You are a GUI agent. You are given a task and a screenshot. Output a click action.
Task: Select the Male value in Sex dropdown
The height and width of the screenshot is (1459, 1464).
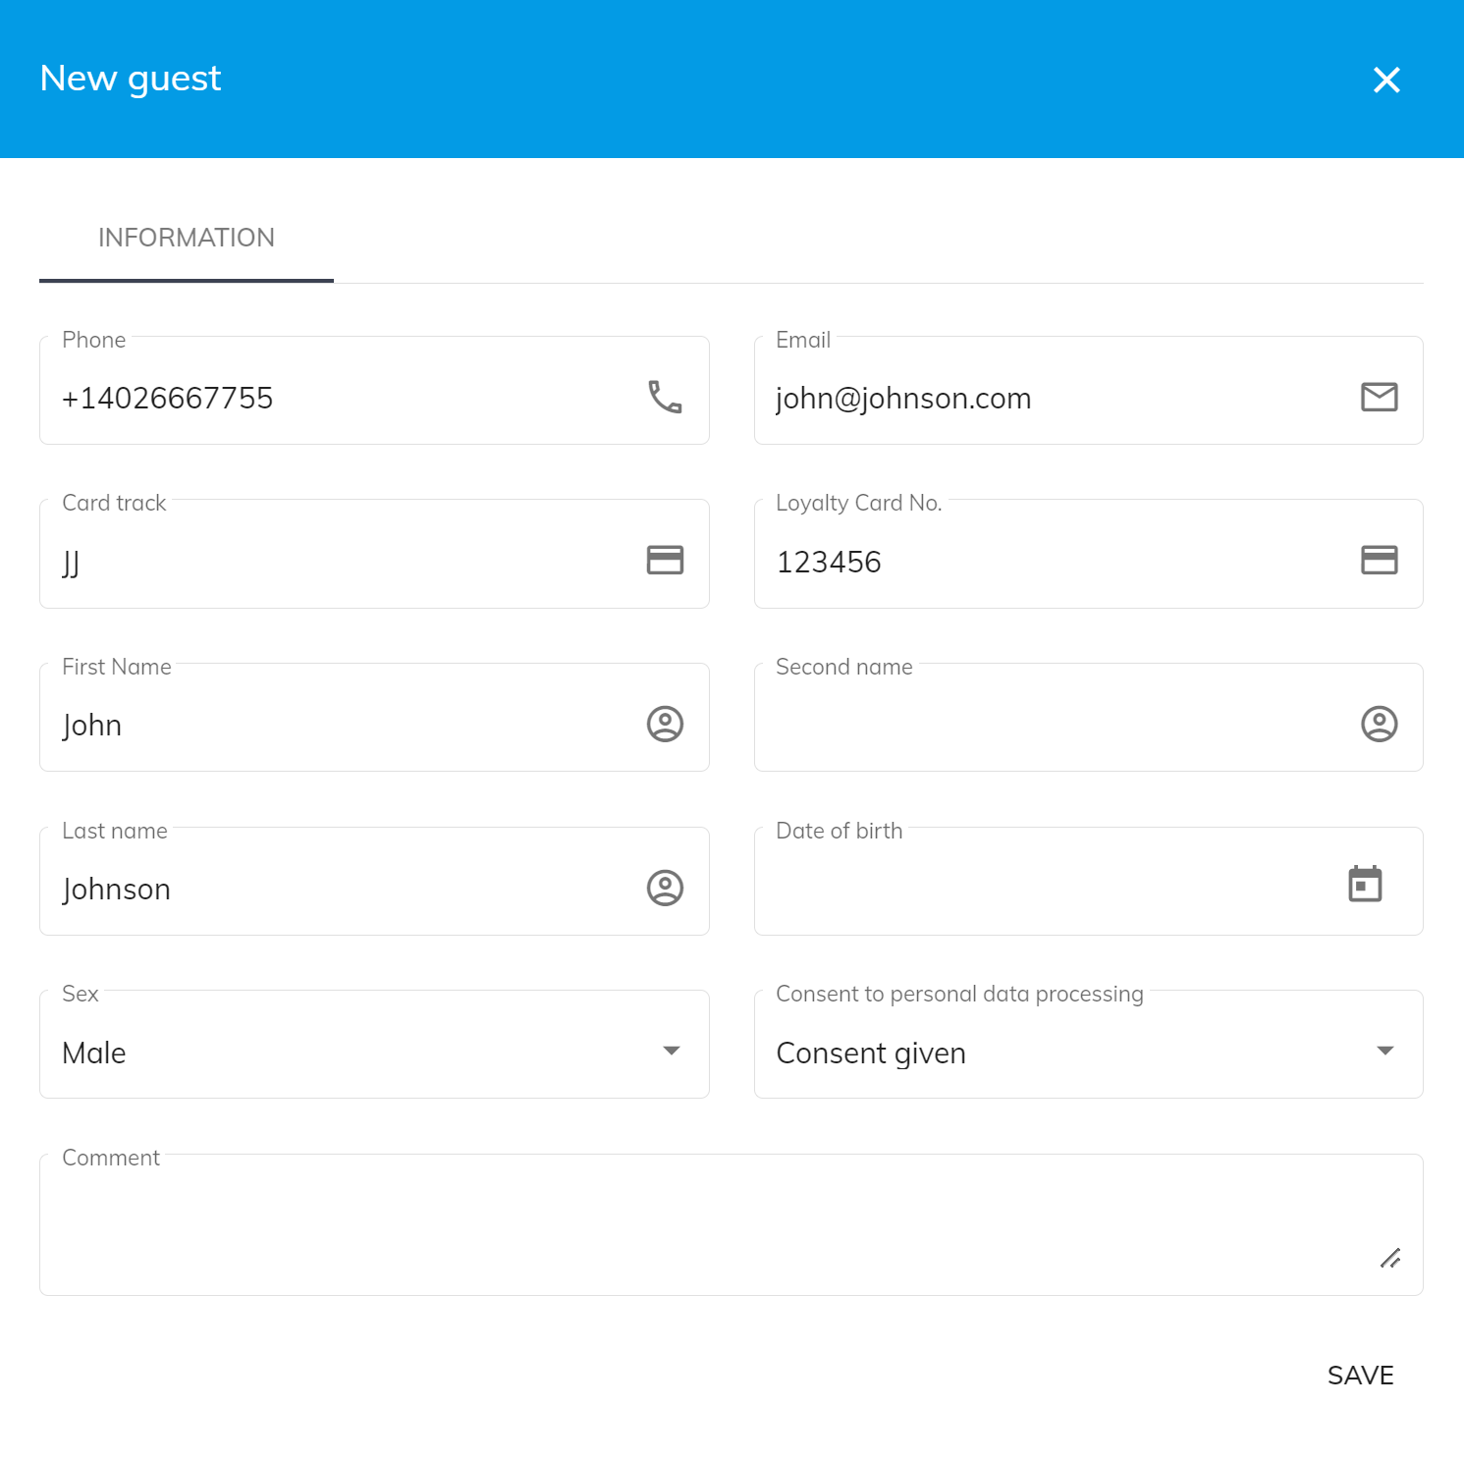pos(94,1053)
